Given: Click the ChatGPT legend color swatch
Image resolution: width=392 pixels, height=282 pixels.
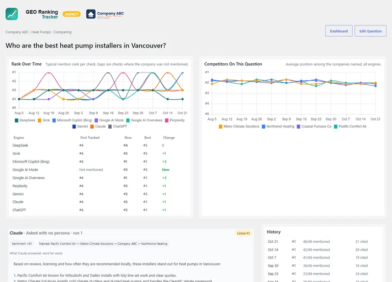Looking at the screenshot, I should click(110, 126).
